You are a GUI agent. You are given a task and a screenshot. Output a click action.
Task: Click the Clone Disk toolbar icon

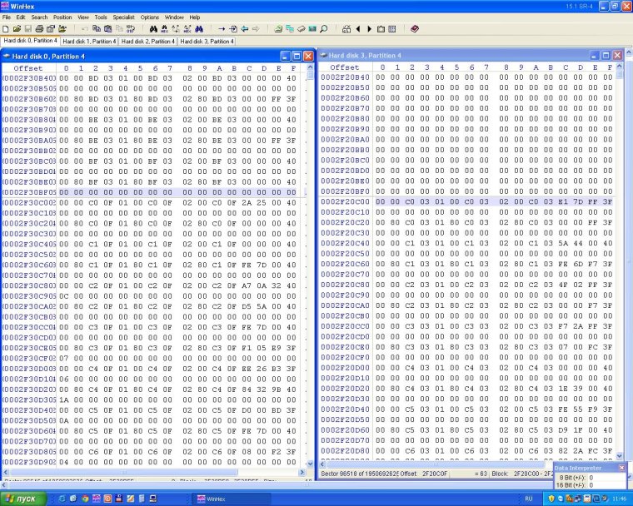(290, 29)
